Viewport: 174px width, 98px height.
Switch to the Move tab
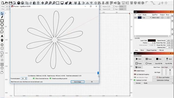coord(142,50)
